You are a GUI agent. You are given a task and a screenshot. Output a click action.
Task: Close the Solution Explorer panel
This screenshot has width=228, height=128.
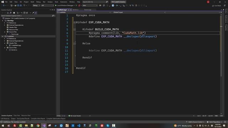click(x=54, y=10)
